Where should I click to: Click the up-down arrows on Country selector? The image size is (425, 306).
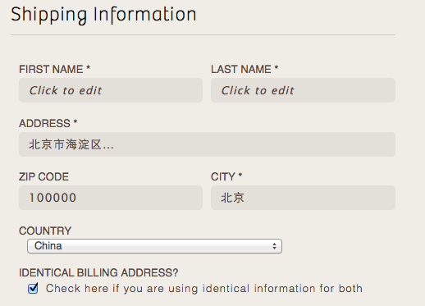[274, 246]
